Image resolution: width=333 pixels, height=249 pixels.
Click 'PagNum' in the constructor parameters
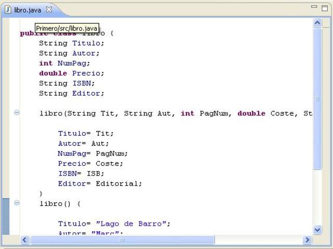(214, 113)
